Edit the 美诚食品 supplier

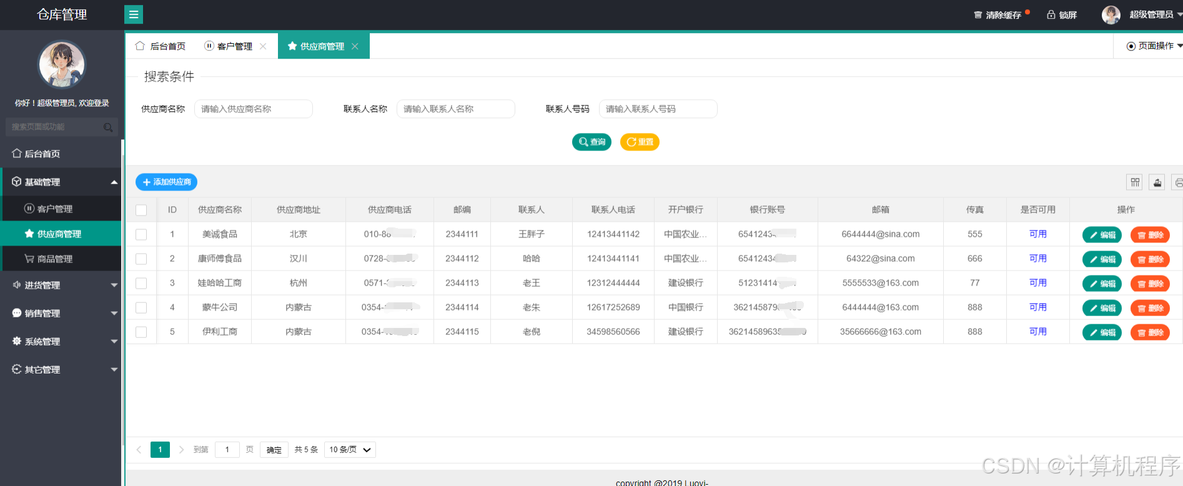[x=1102, y=235]
